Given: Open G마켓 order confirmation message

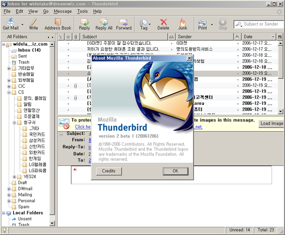Looking at the screenshot, I should point(119,43).
